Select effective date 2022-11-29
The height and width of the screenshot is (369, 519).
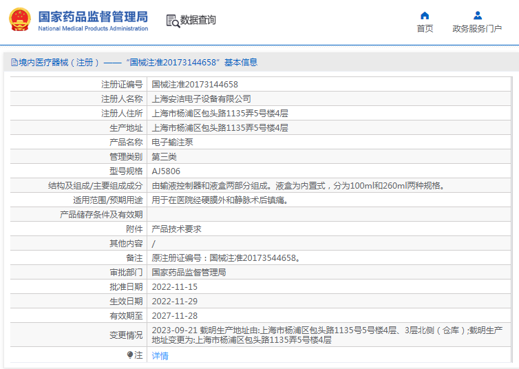pos(174,302)
